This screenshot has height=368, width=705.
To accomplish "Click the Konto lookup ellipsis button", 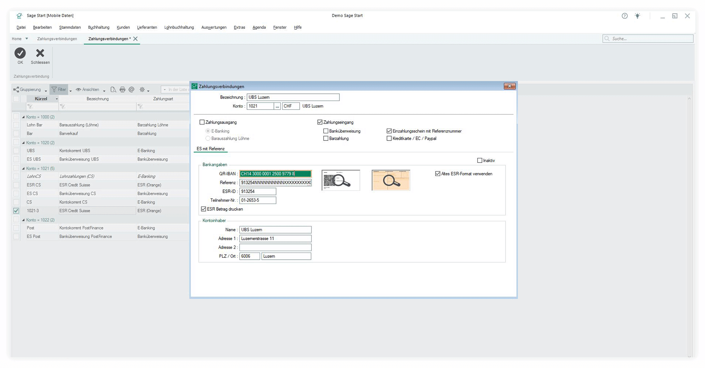I will (x=277, y=106).
